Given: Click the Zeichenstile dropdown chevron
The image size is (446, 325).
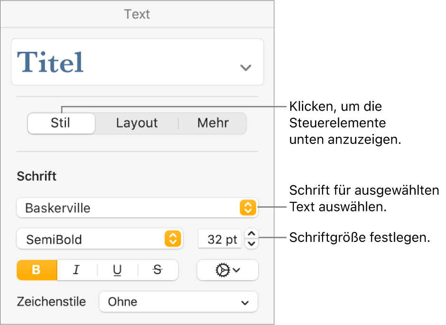Looking at the screenshot, I should pos(245,302).
